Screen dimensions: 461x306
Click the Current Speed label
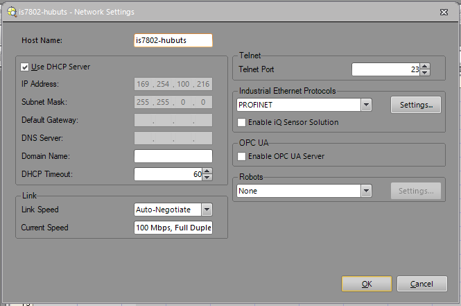pos(44,228)
